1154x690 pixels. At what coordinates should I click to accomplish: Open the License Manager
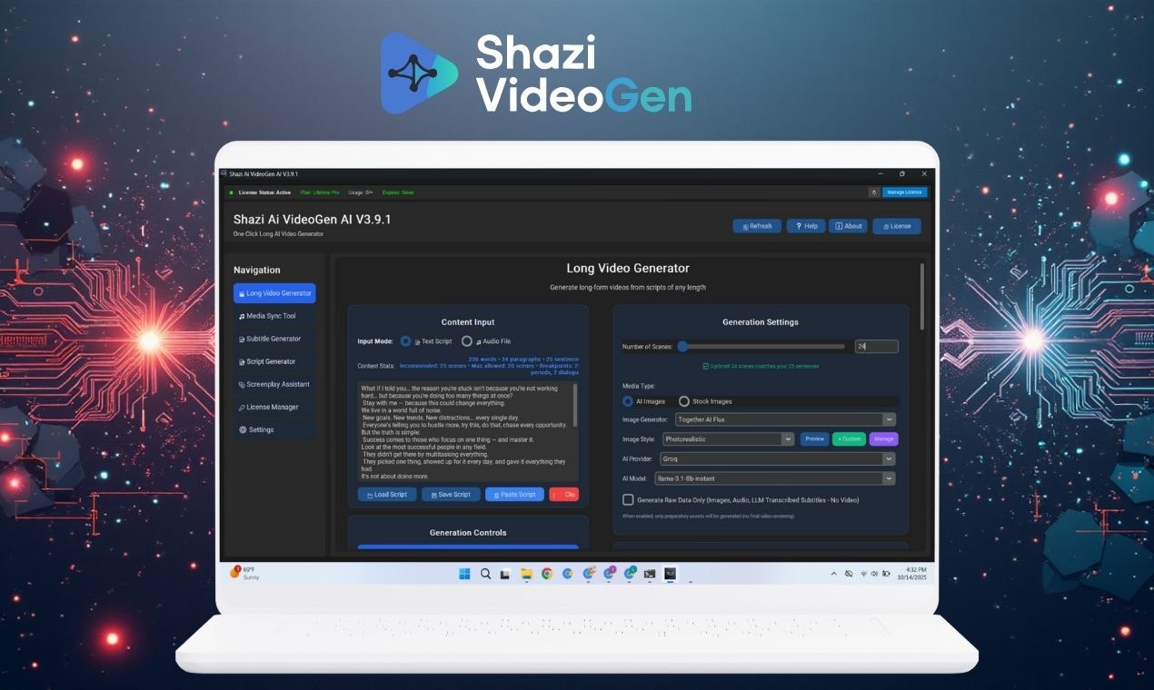click(272, 406)
